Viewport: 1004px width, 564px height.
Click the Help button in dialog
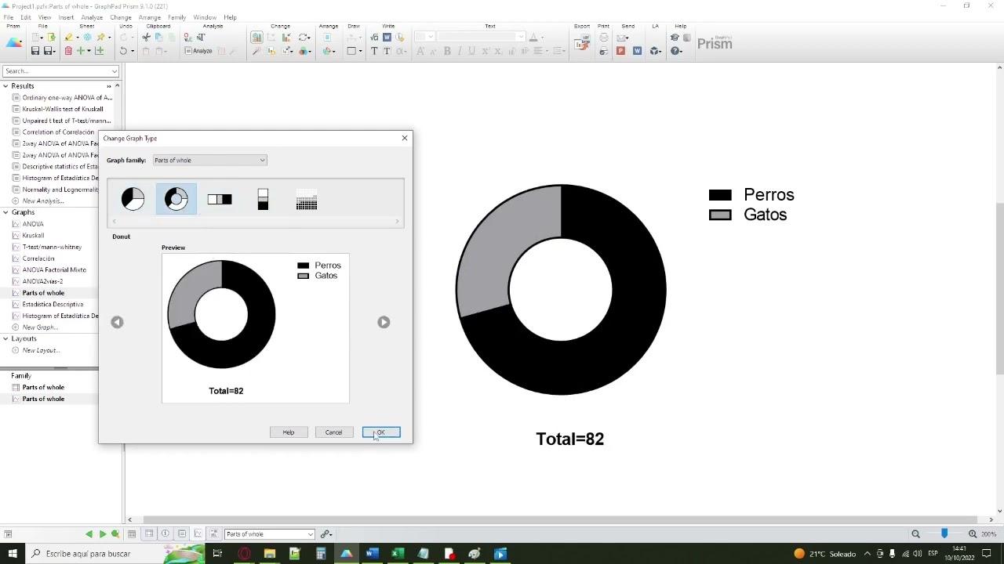point(288,432)
